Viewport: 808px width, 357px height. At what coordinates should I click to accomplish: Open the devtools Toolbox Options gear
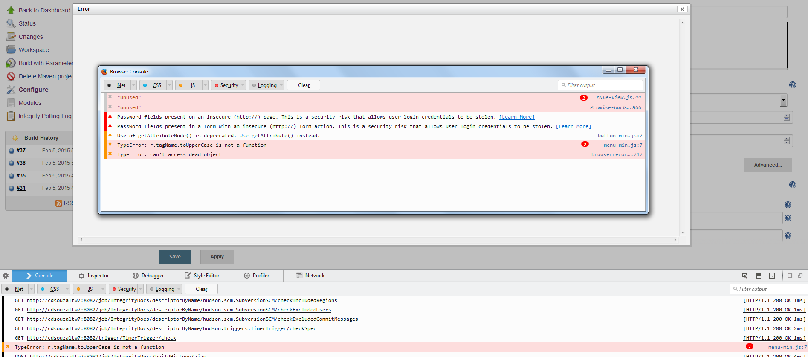[x=6, y=276]
